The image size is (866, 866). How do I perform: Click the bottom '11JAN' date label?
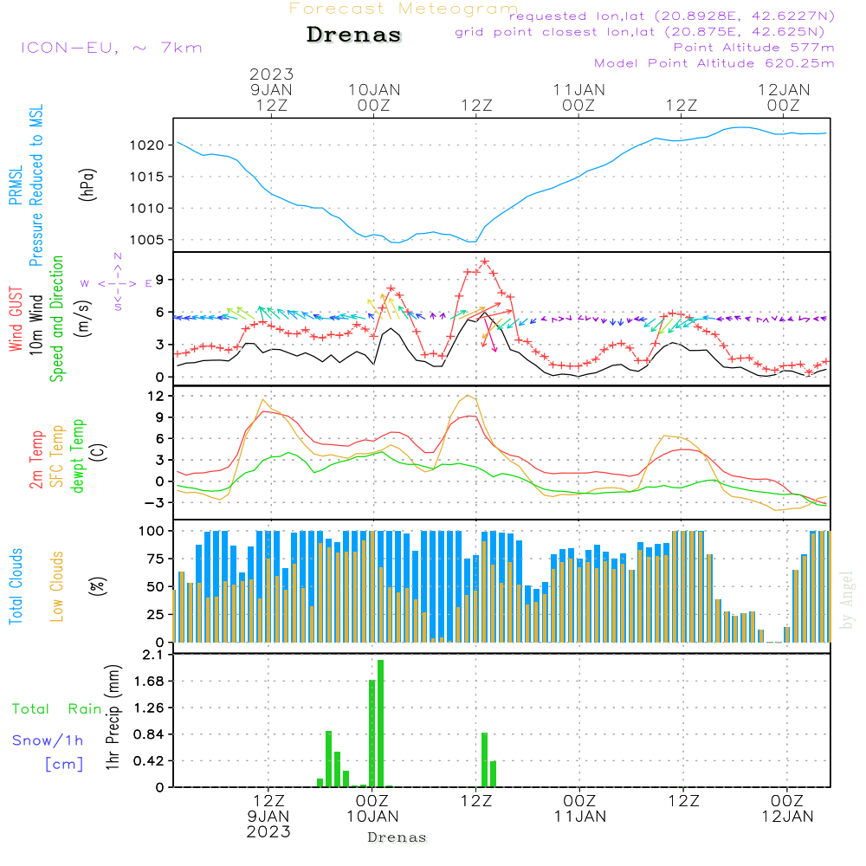click(x=580, y=817)
